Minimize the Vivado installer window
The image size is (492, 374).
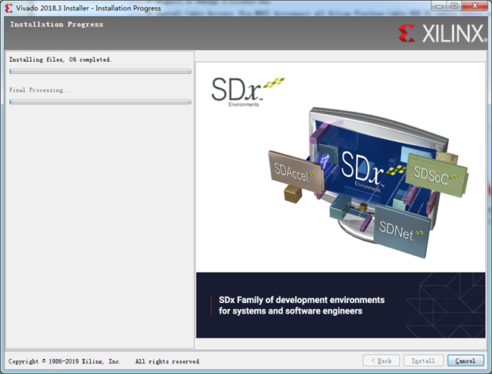439,6
